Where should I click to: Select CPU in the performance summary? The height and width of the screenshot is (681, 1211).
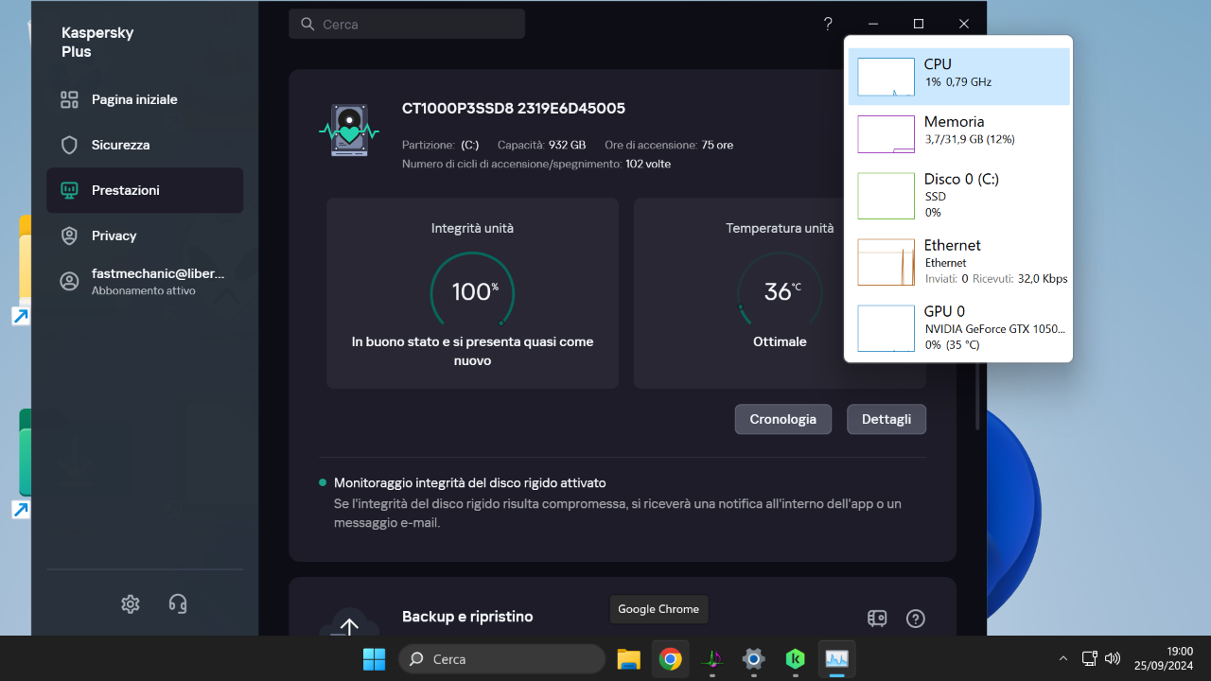click(959, 77)
